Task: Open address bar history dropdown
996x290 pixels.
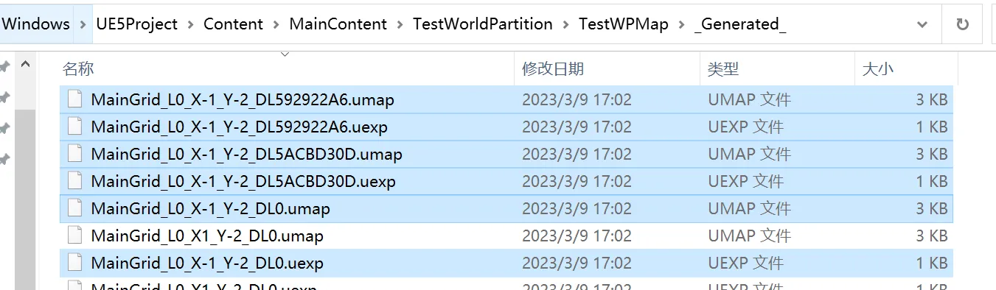Action: click(922, 24)
